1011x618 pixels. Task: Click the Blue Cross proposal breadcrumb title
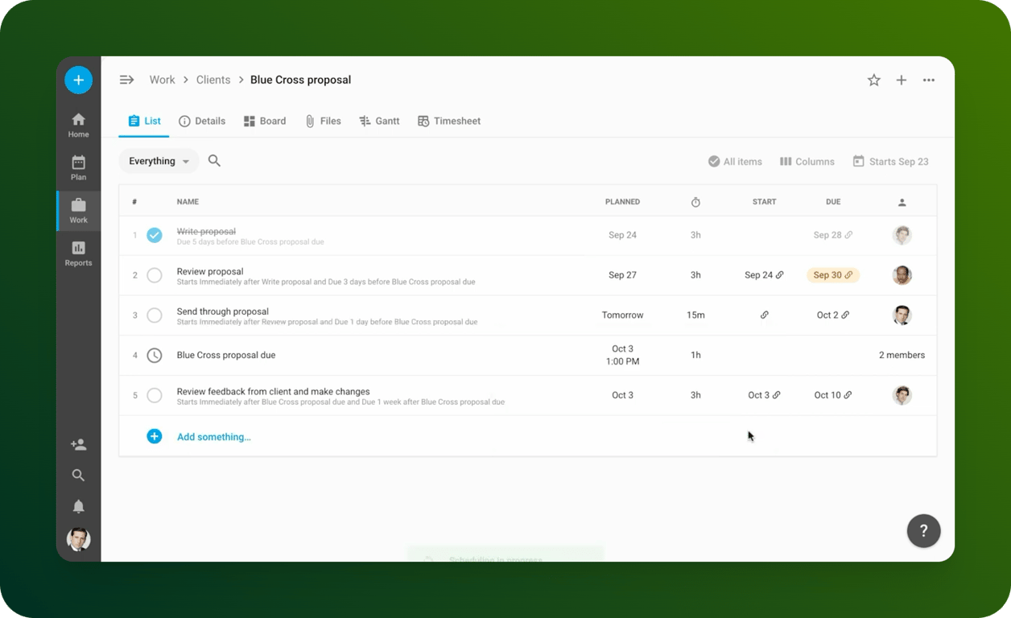pyautogui.click(x=300, y=80)
